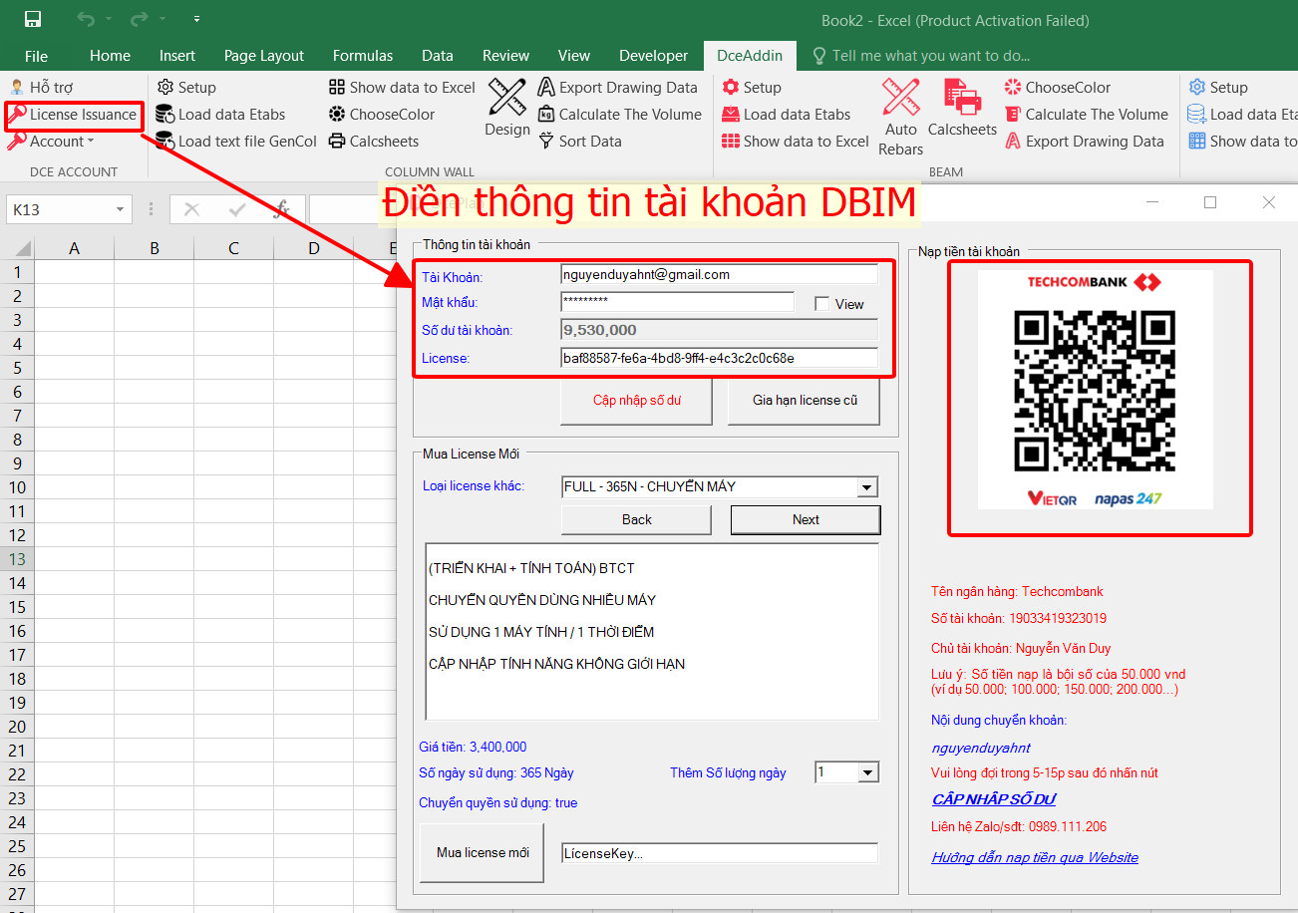Open the Account dropdown in ribbon
This screenshot has height=913, width=1298.
point(52,142)
